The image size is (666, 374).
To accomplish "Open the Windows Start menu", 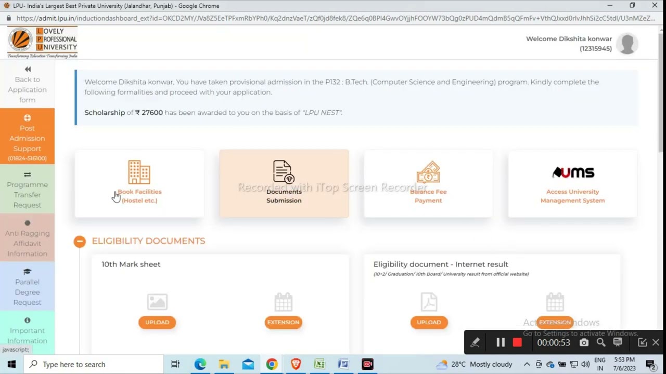I will (x=11, y=364).
